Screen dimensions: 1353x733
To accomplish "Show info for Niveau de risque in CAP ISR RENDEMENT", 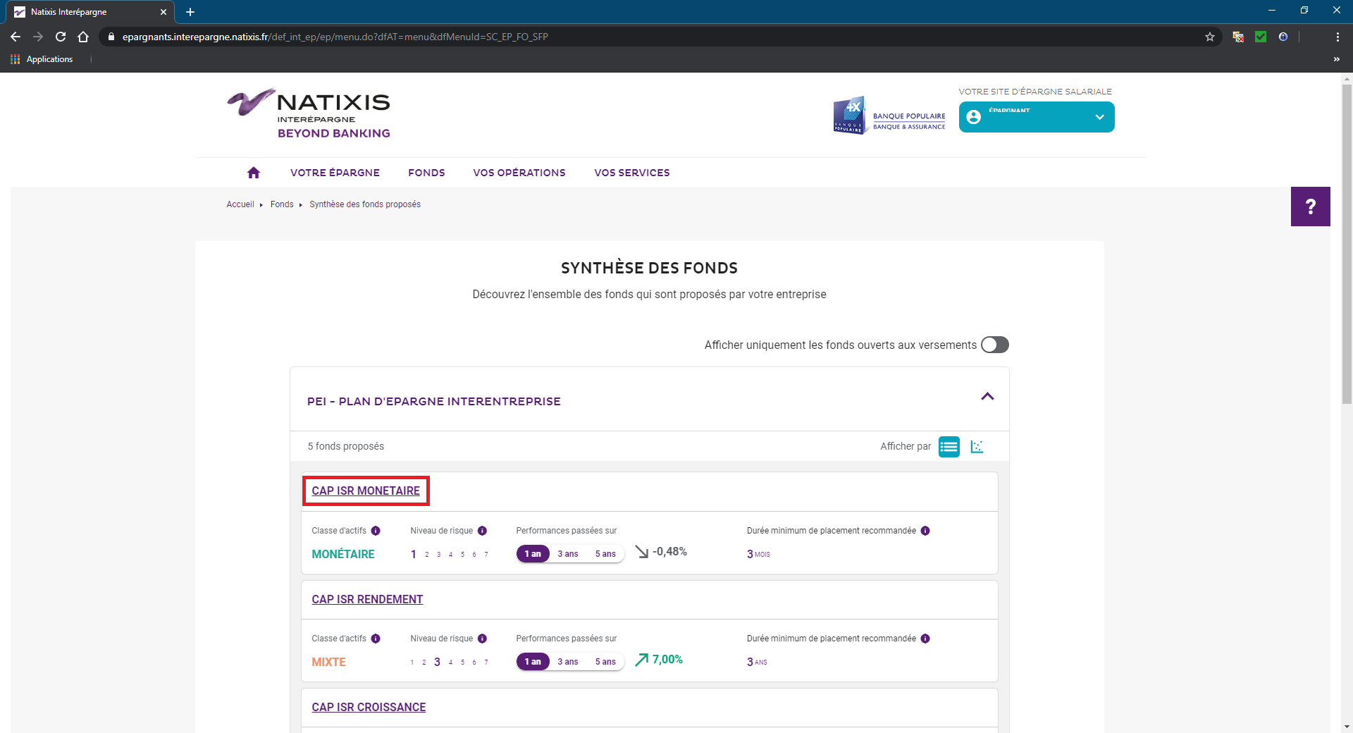I will coord(482,639).
